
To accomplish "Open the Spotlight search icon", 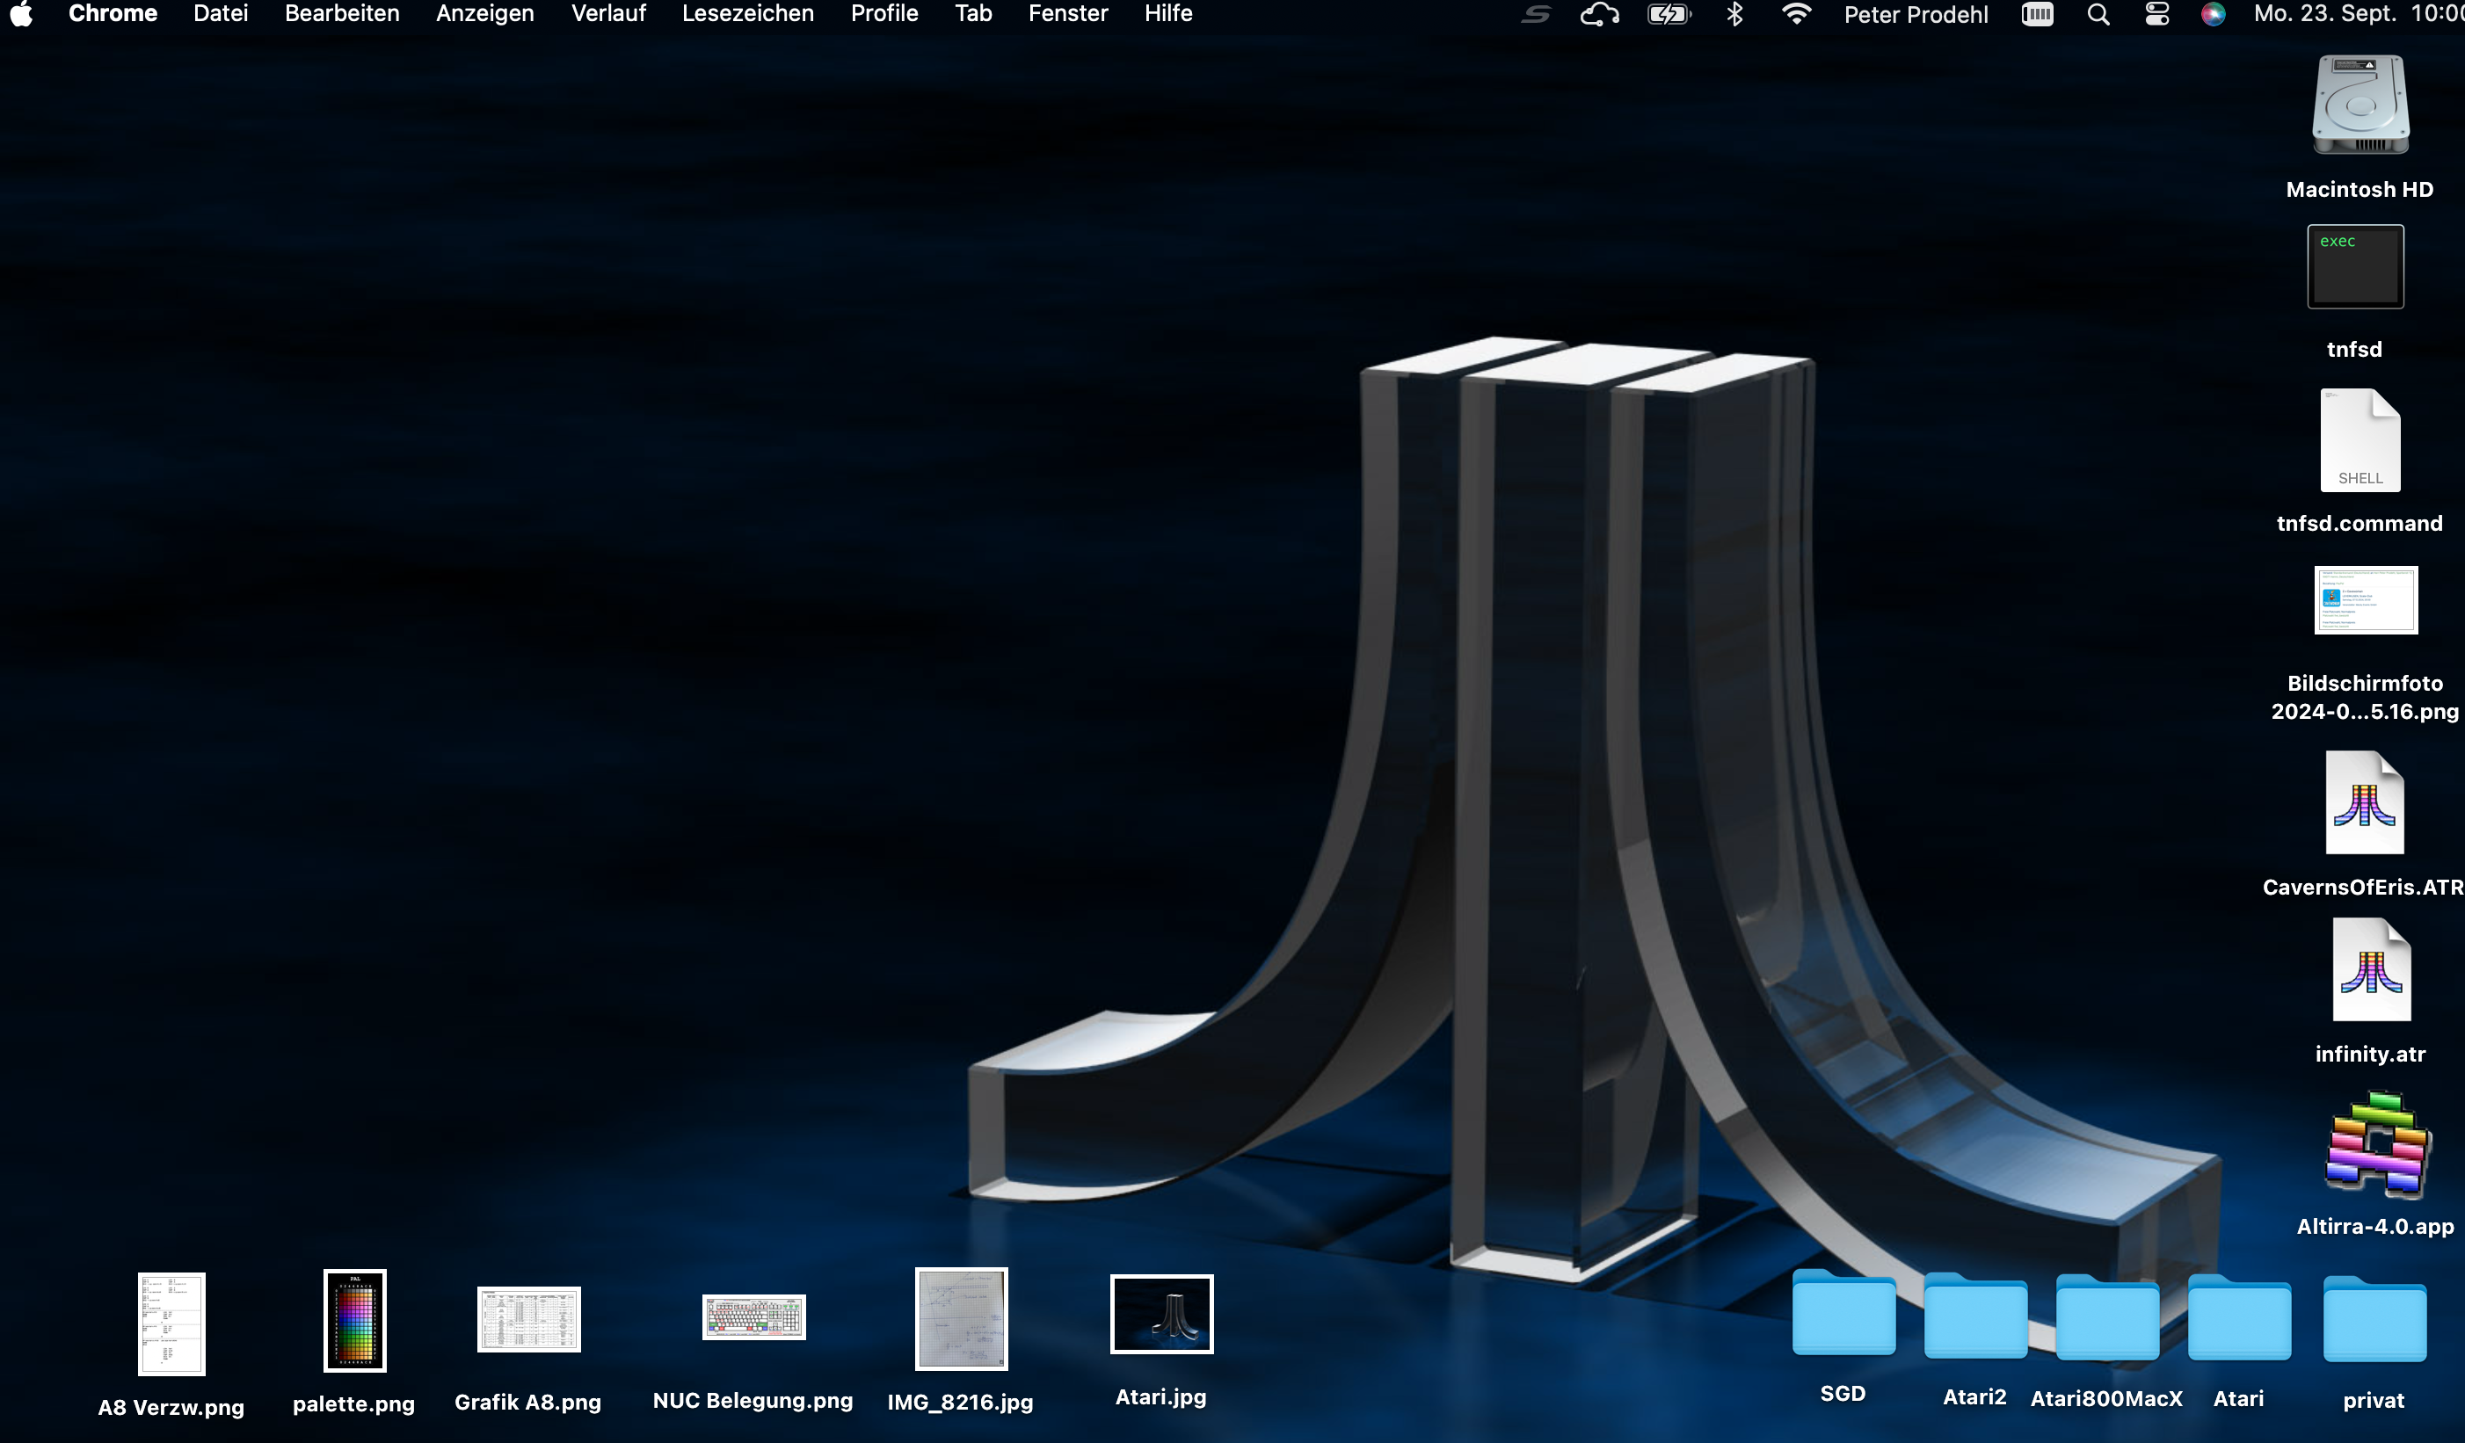I will (x=2098, y=15).
